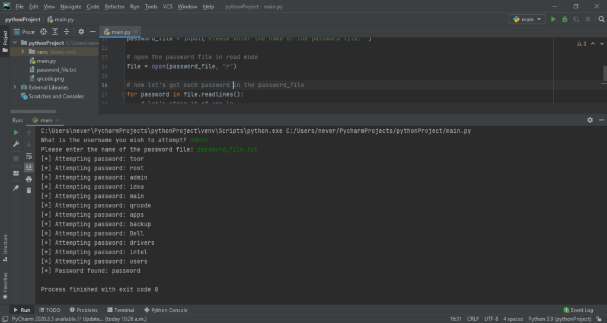Expand External Libraries node

click(x=15, y=88)
